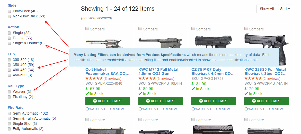Viewport: 301px width, 134px height.
Task: Select the 450-500 FPS filter
Action: [x=9, y=75]
